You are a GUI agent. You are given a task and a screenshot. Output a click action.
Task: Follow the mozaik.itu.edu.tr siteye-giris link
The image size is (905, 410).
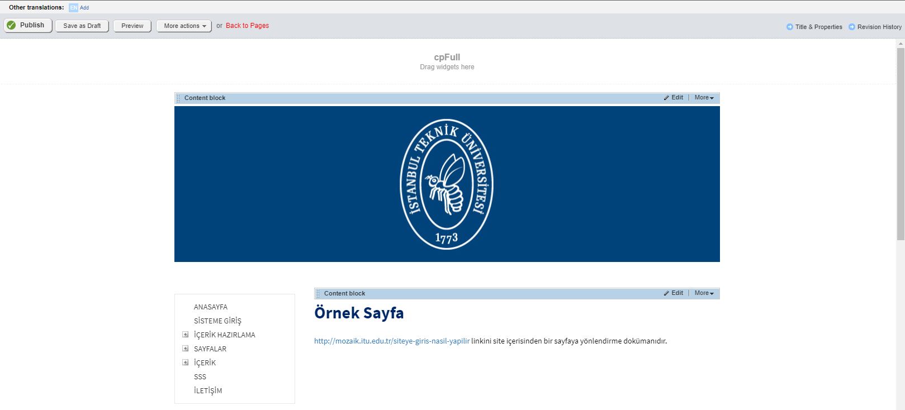(392, 341)
